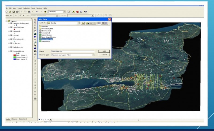The height and width of the screenshot is (131, 214).
Task: Open the map scale dropdown
Action: pos(64,12)
